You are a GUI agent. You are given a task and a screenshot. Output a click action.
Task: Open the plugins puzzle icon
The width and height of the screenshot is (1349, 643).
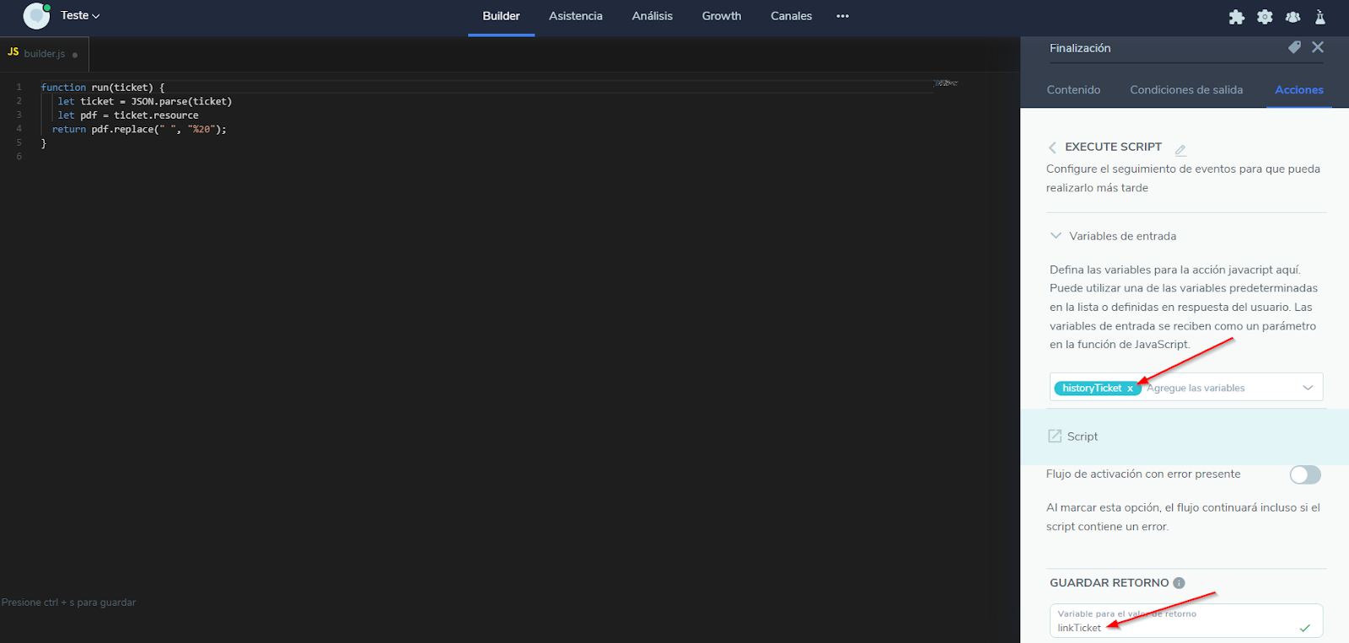(1236, 17)
